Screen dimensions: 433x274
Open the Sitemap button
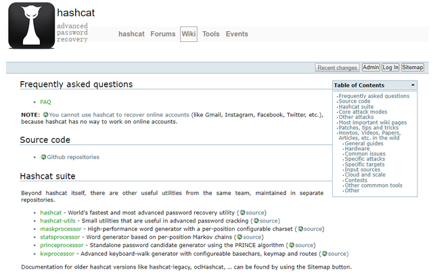(413, 68)
